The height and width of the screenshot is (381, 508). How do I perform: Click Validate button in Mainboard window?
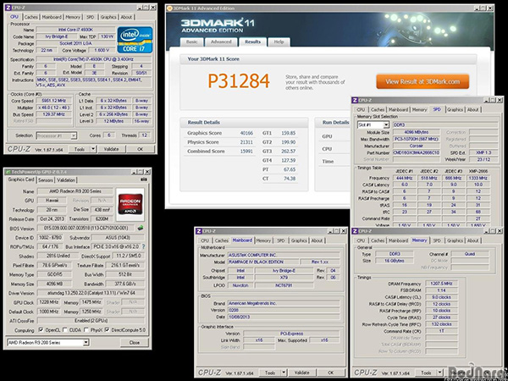[301, 373]
